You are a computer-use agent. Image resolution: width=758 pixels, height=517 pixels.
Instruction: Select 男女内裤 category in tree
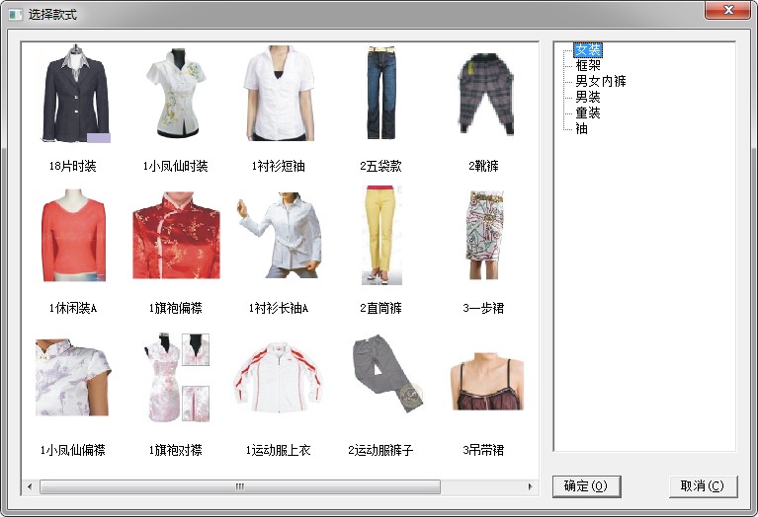tap(600, 81)
